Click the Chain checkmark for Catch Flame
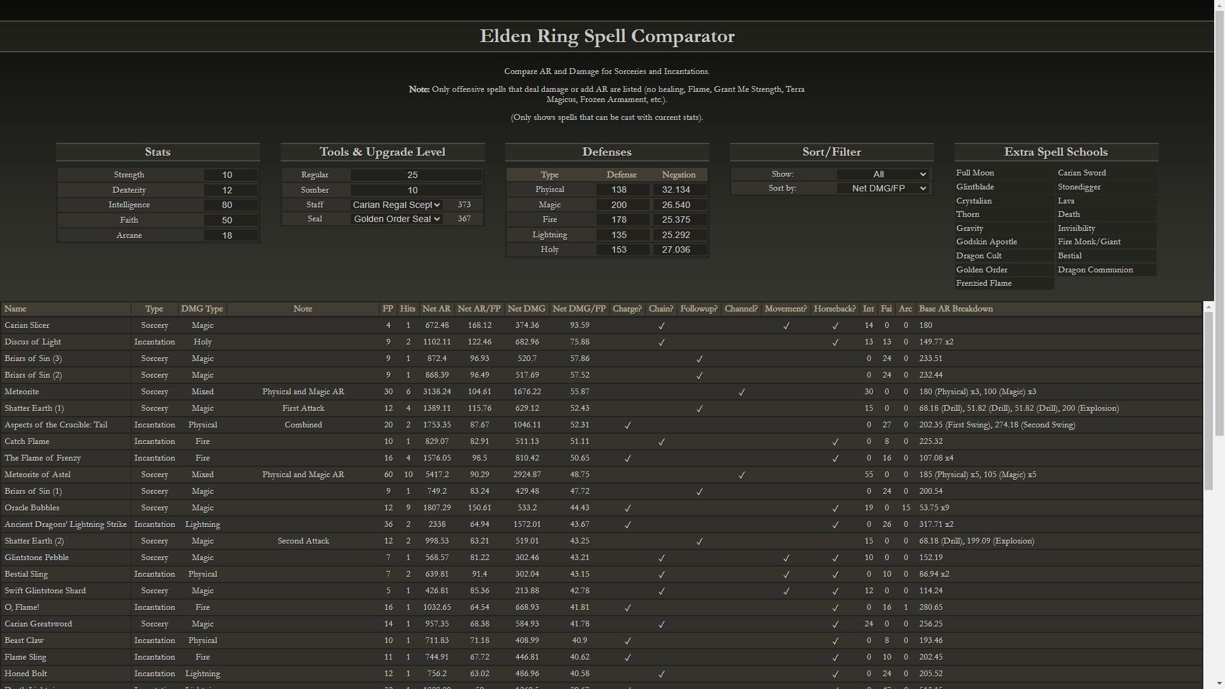This screenshot has height=689, width=1225. click(x=662, y=442)
